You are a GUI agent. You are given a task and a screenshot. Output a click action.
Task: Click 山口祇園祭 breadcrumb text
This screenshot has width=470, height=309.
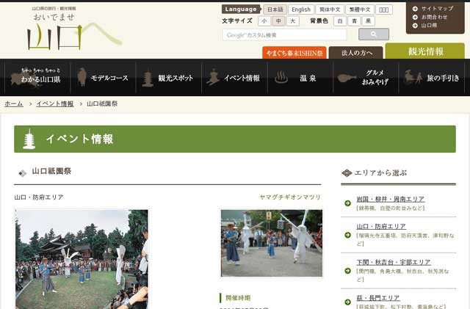point(102,103)
